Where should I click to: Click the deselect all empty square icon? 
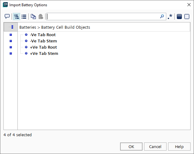(x=187, y=17)
